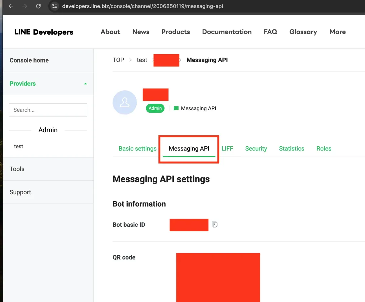Open site information in the address bar
Image resolution: width=365 pixels, height=302 pixels.
click(54, 6)
